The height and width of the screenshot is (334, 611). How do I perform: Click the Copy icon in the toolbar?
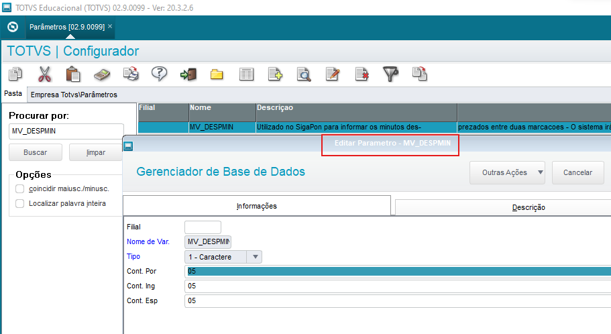click(15, 74)
